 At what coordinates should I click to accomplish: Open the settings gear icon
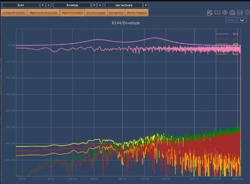pyautogui.click(x=247, y=13)
